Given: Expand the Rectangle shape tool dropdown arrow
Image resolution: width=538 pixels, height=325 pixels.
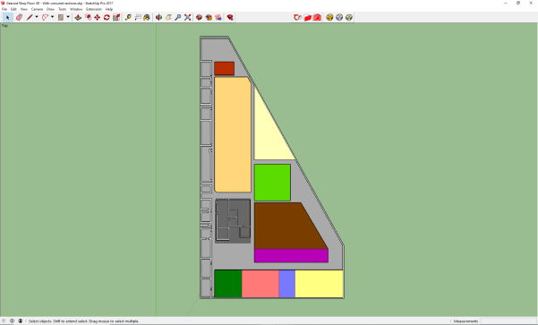Looking at the screenshot, I should [68, 17].
